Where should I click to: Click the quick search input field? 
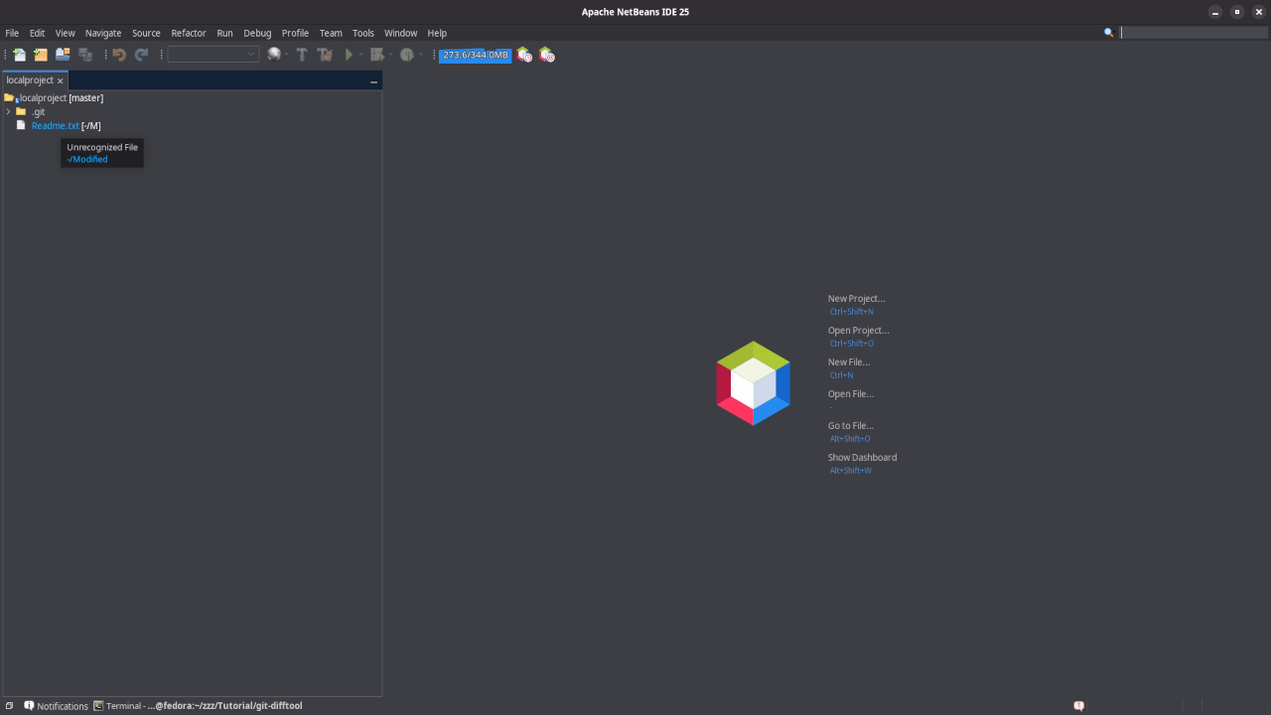pos(1194,33)
